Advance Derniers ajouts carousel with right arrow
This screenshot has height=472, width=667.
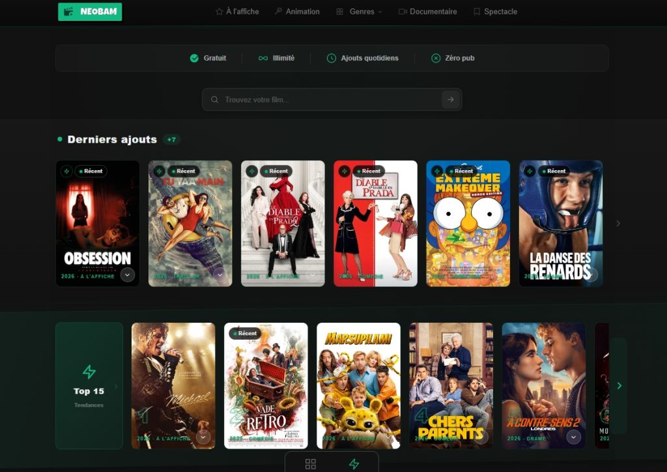coord(618,224)
